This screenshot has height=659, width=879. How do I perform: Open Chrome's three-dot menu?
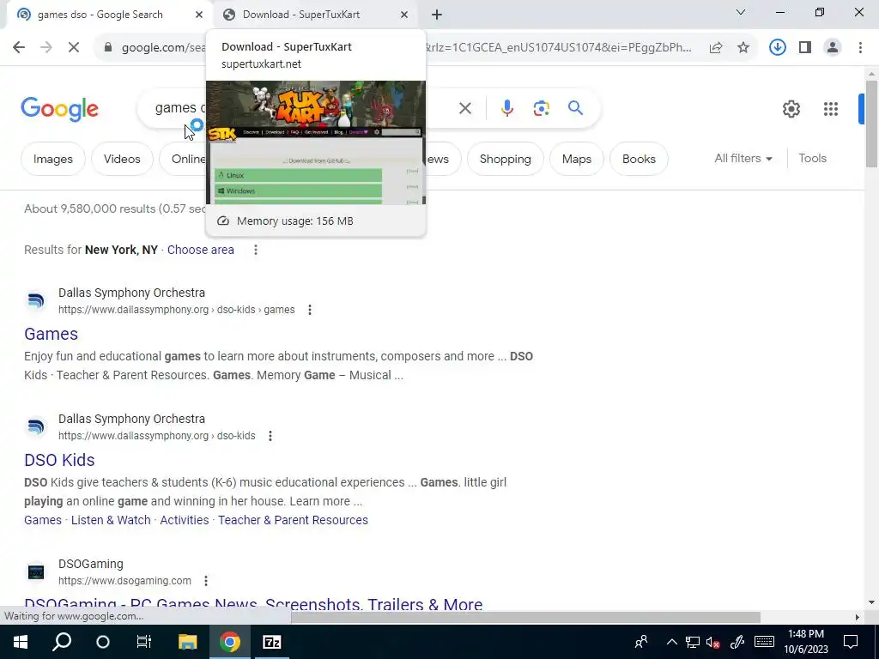coord(860,48)
